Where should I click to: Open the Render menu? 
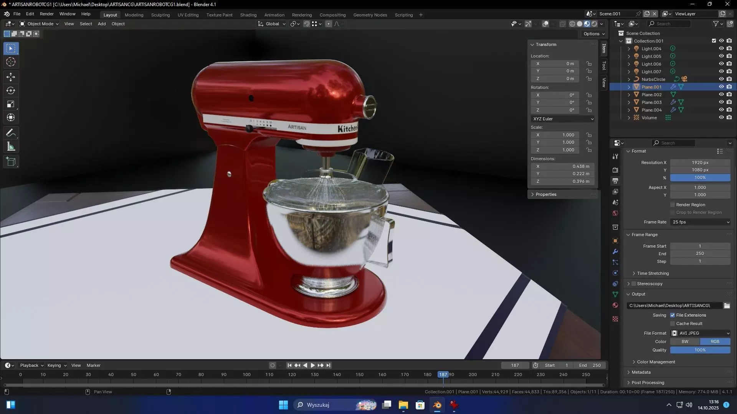[x=47, y=14]
